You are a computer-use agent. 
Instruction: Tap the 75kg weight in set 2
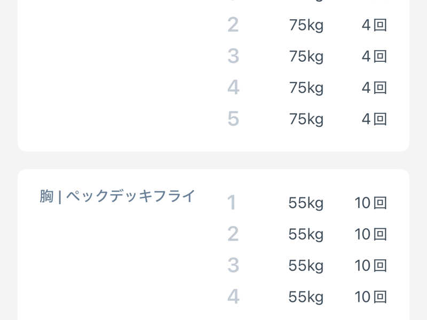point(306,25)
